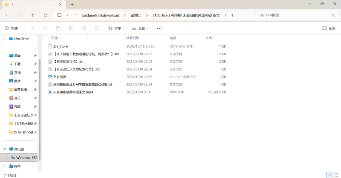Go up one folder level with the up arrow
This screenshot has width=341, height=178.
tap(33, 15)
